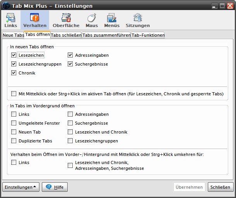
Task: Click the 'Verhalten beim Öffnen im Vorder-/Hintergrund' text
Action: [107, 154]
